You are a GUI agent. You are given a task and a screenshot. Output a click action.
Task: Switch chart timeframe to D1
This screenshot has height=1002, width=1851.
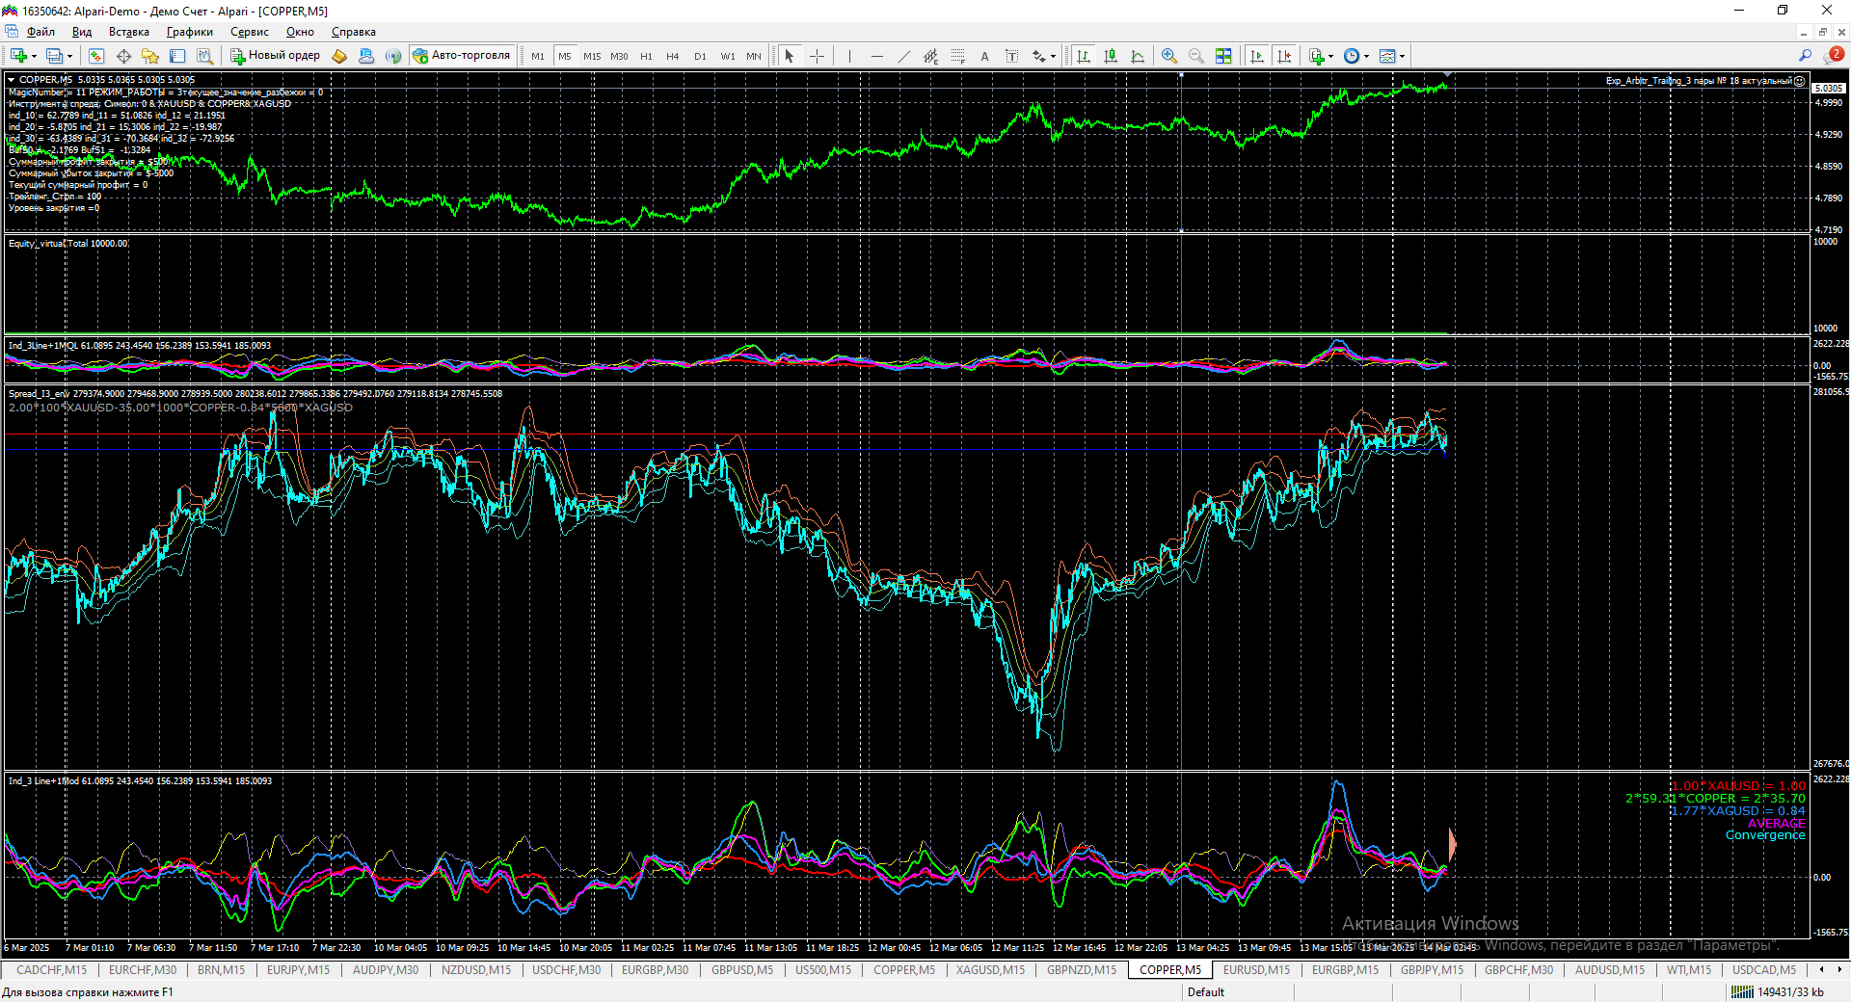(700, 56)
